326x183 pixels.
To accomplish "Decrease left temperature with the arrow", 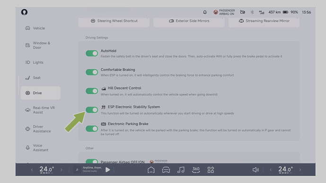I will click(32, 170).
